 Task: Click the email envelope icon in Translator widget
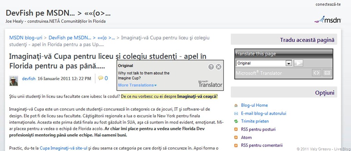(x=327, y=73)
